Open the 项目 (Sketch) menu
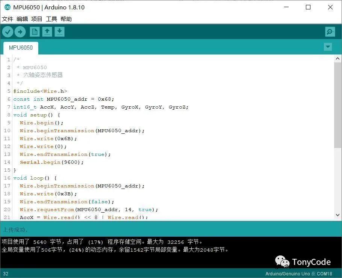Screen dimensions: 342x278 (x=37, y=19)
